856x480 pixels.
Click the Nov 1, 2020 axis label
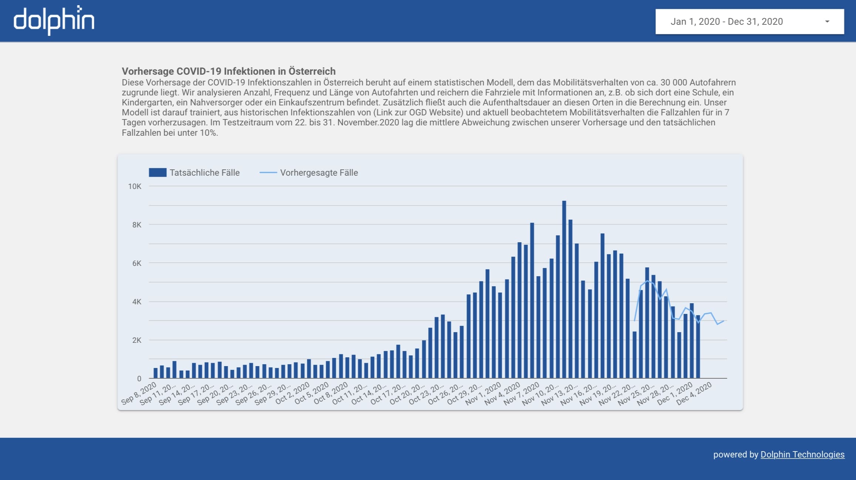[x=483, y=393]
